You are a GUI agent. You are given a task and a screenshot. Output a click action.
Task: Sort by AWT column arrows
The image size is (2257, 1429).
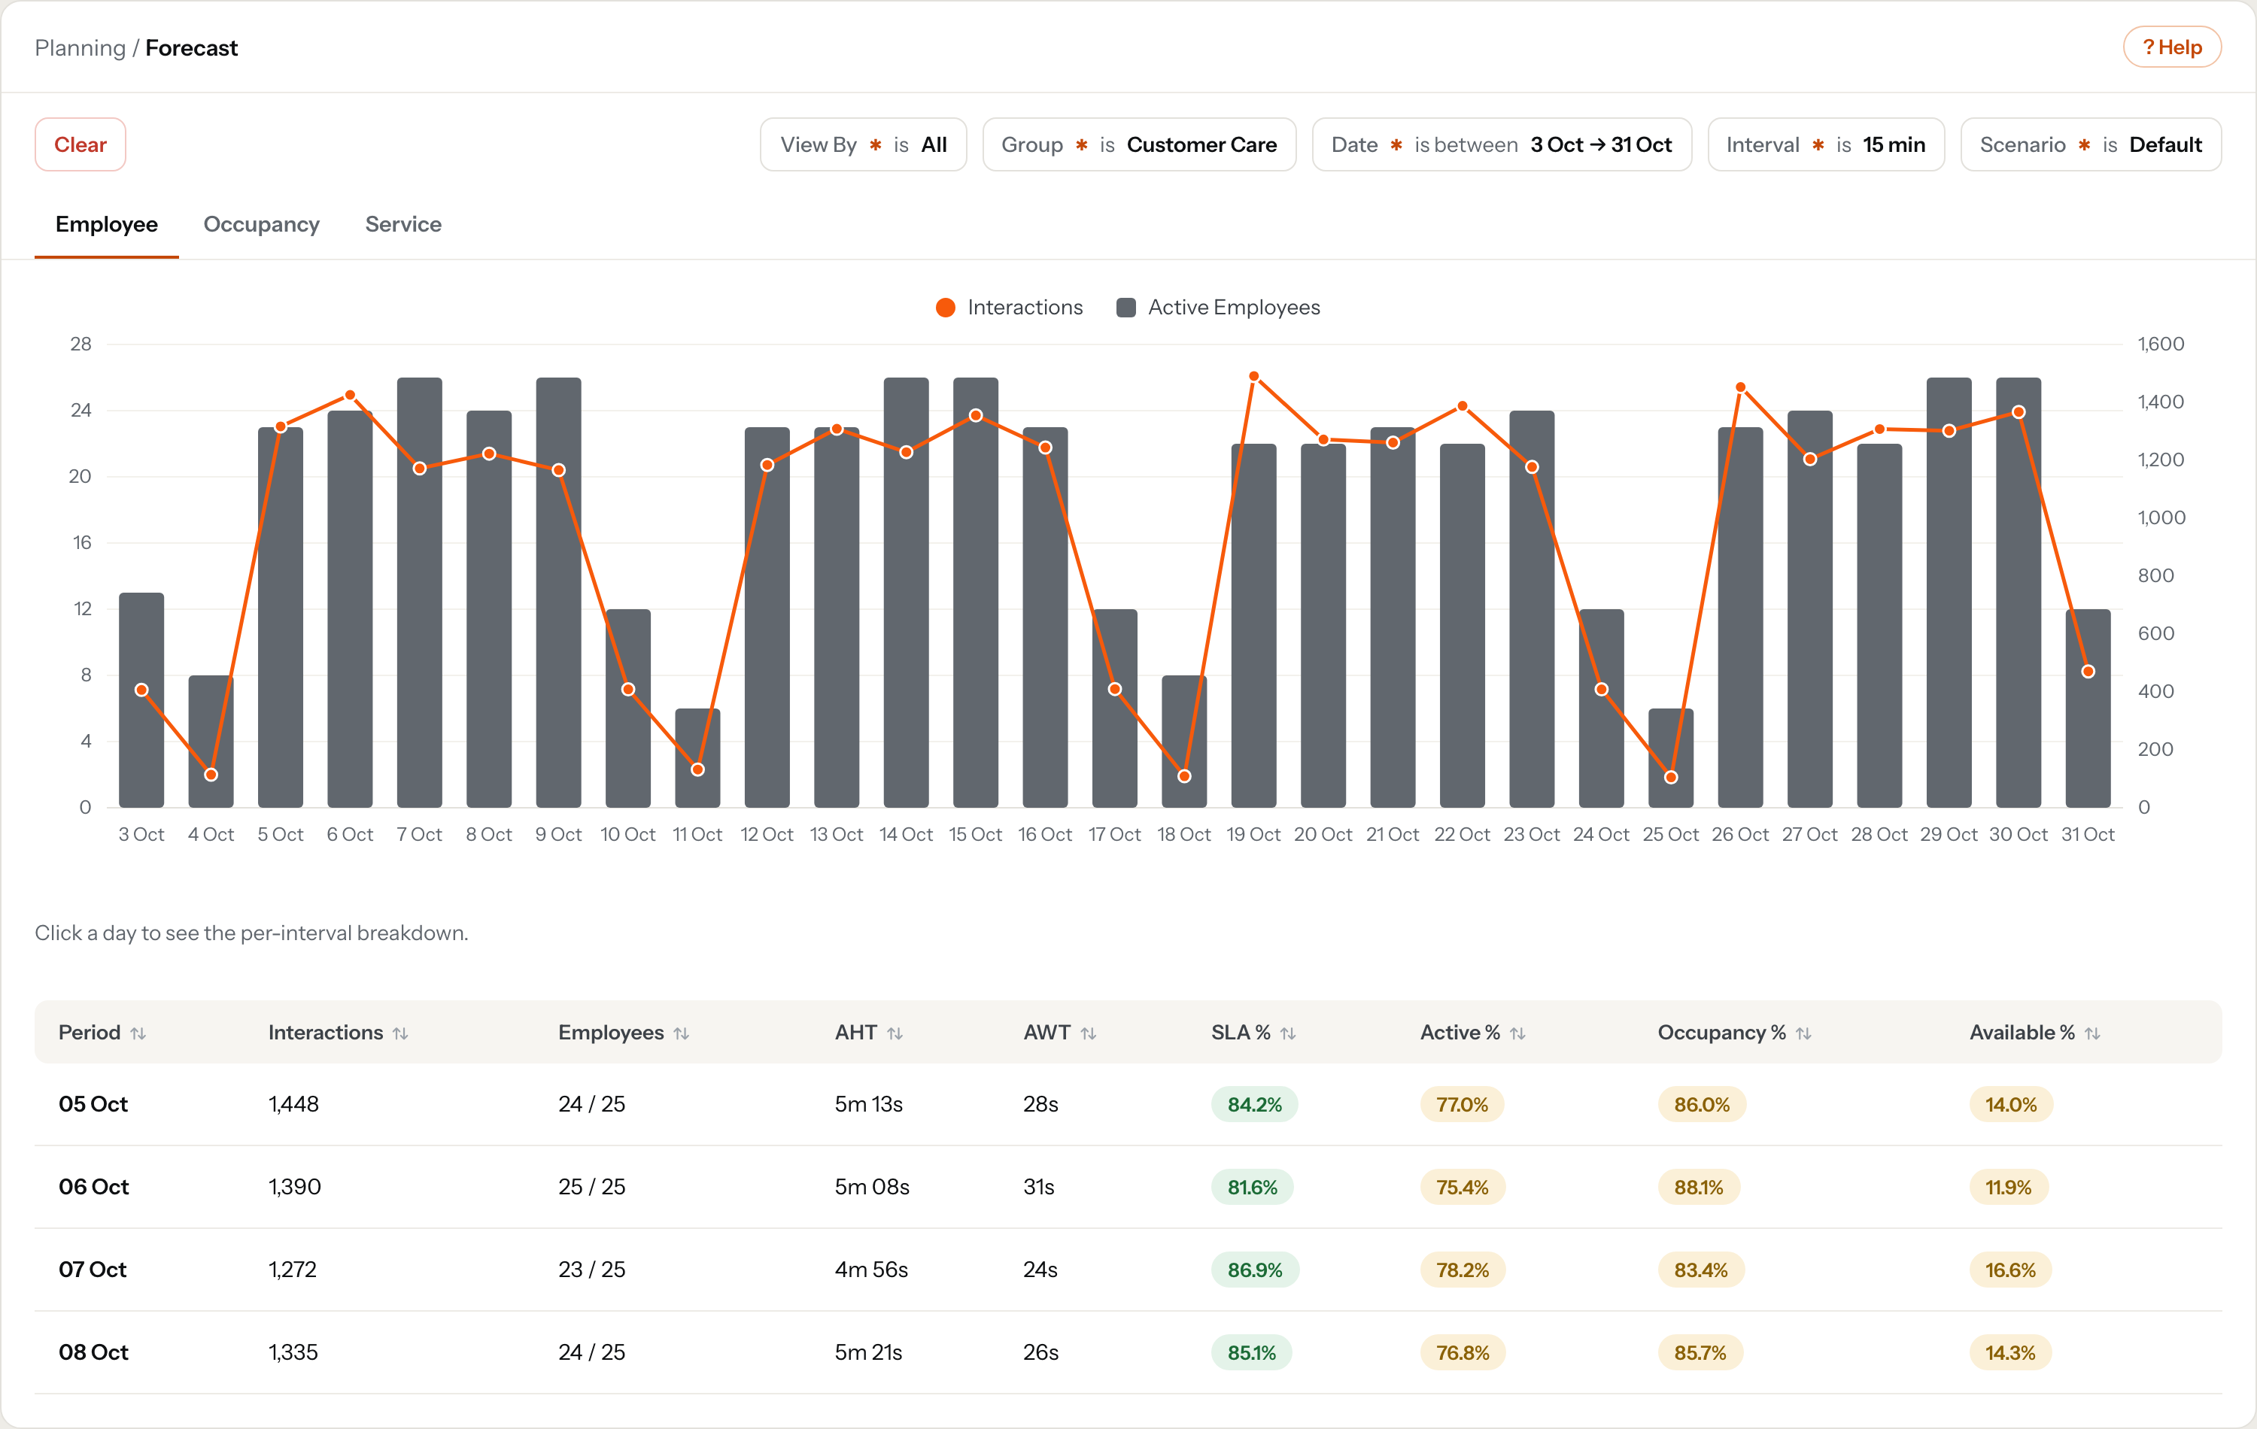[x=1088, y=1033]
